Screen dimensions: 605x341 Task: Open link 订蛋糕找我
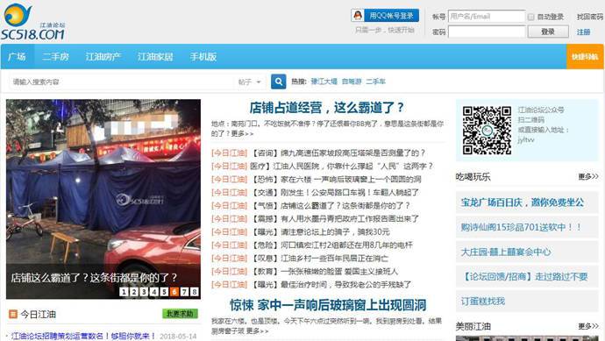click(483, 301)
